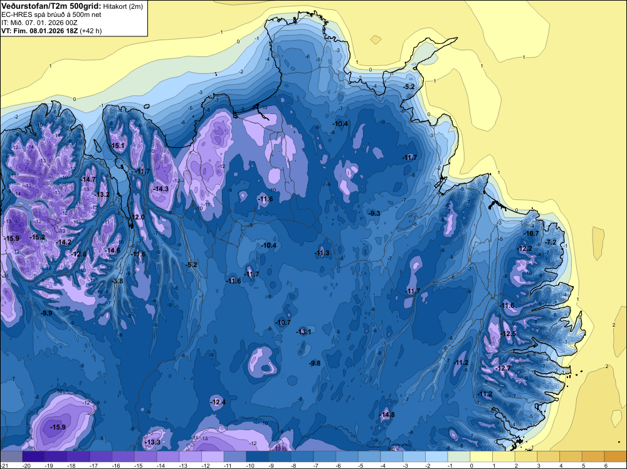
Task: Click the valid time "VT: Fim. 08.01.2026 18Z"
Action: 40,31
